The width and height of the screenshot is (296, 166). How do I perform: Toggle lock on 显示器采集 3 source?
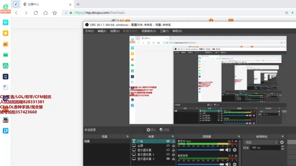pos(173,159)
